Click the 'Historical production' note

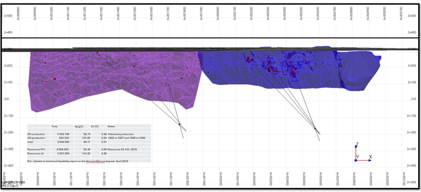click(x=120, y=134)
